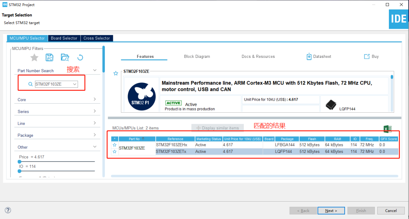
Task: Switch to MCU/MPU Selector tab
Action: [x=27, y=38]
